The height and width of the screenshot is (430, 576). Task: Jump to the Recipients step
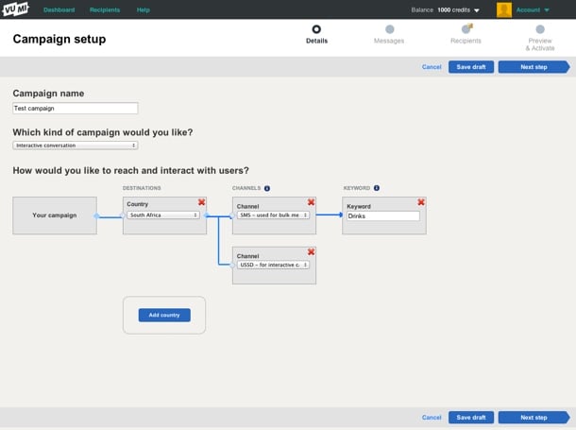(466, 30)
